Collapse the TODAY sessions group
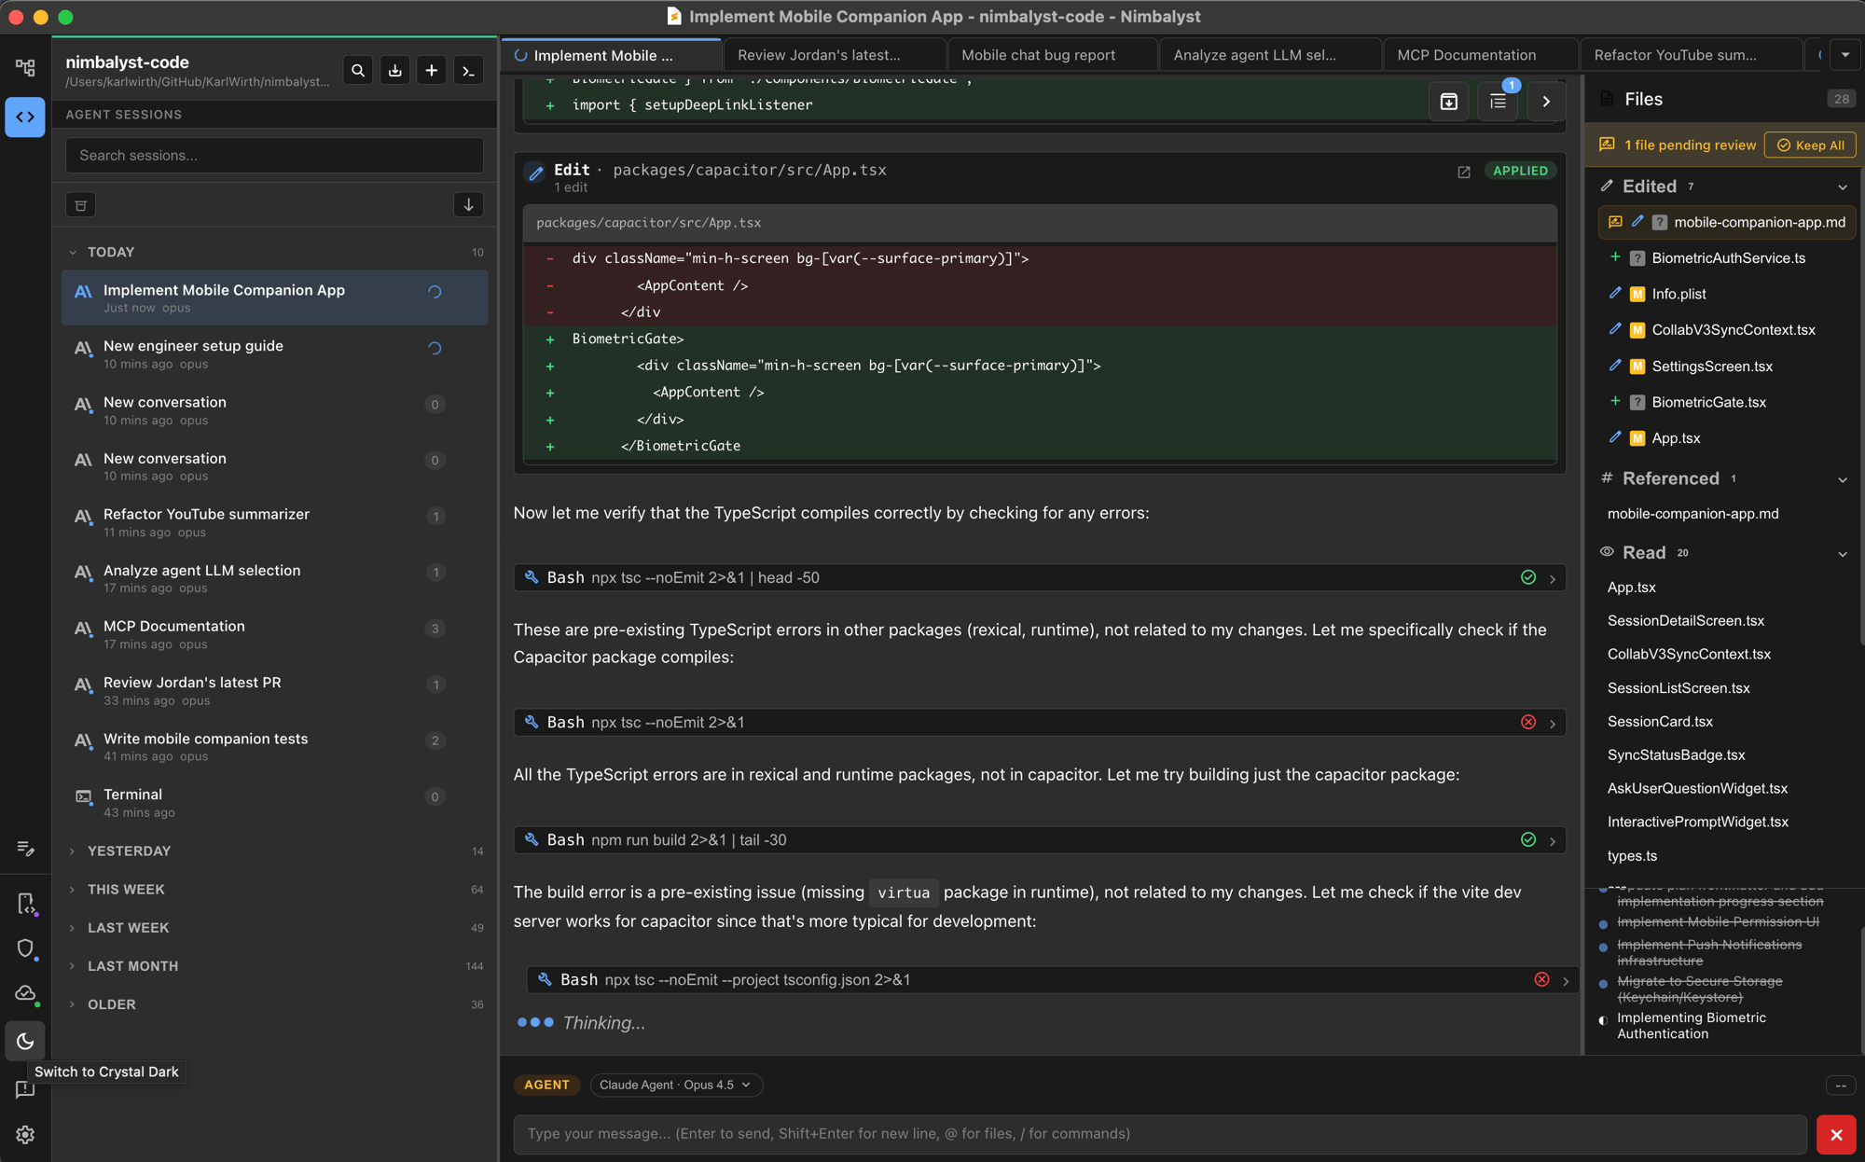 (73, 252)
